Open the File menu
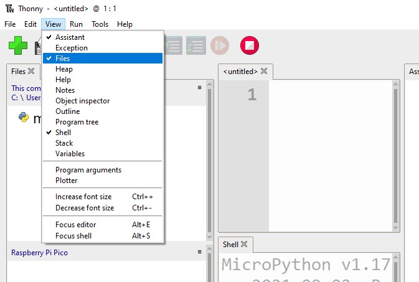Screen dimensions: 419x282 pos(10,24)
